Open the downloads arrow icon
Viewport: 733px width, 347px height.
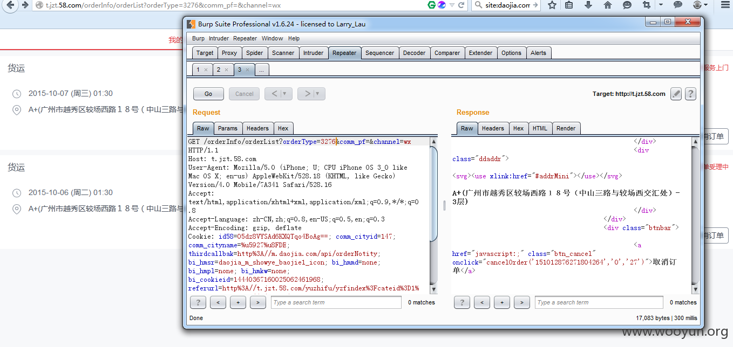588,5
